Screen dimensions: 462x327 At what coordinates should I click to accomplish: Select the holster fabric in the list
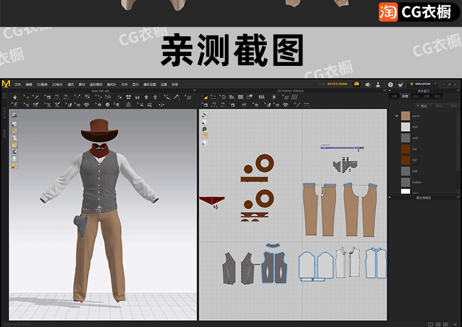[419, 182]
